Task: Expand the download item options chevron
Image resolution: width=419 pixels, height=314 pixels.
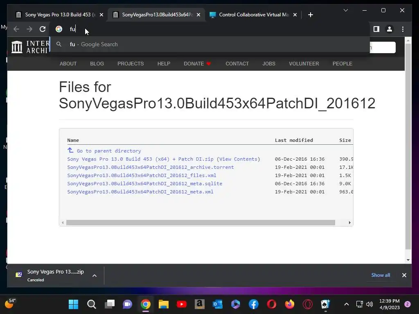Action: tap(95, 276)
